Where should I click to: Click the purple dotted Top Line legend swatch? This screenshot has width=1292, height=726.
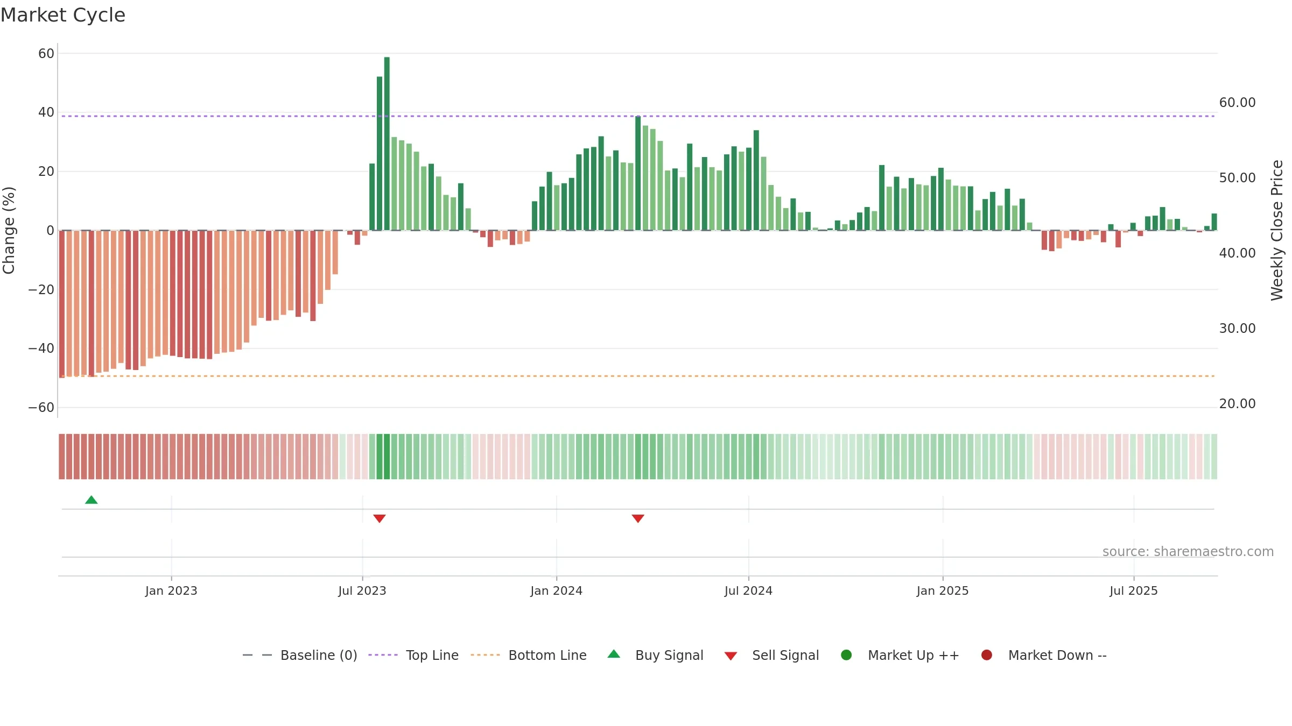383,655
